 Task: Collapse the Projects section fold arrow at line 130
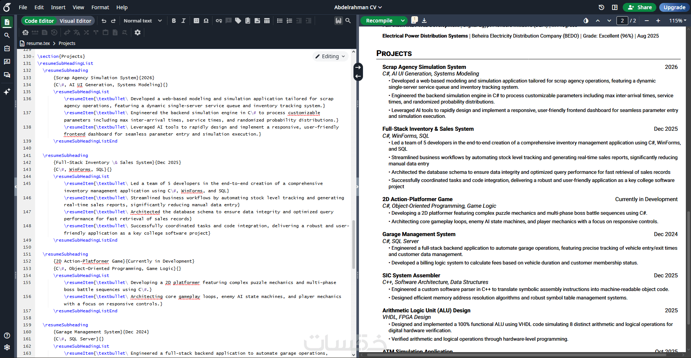coord(33,57)
